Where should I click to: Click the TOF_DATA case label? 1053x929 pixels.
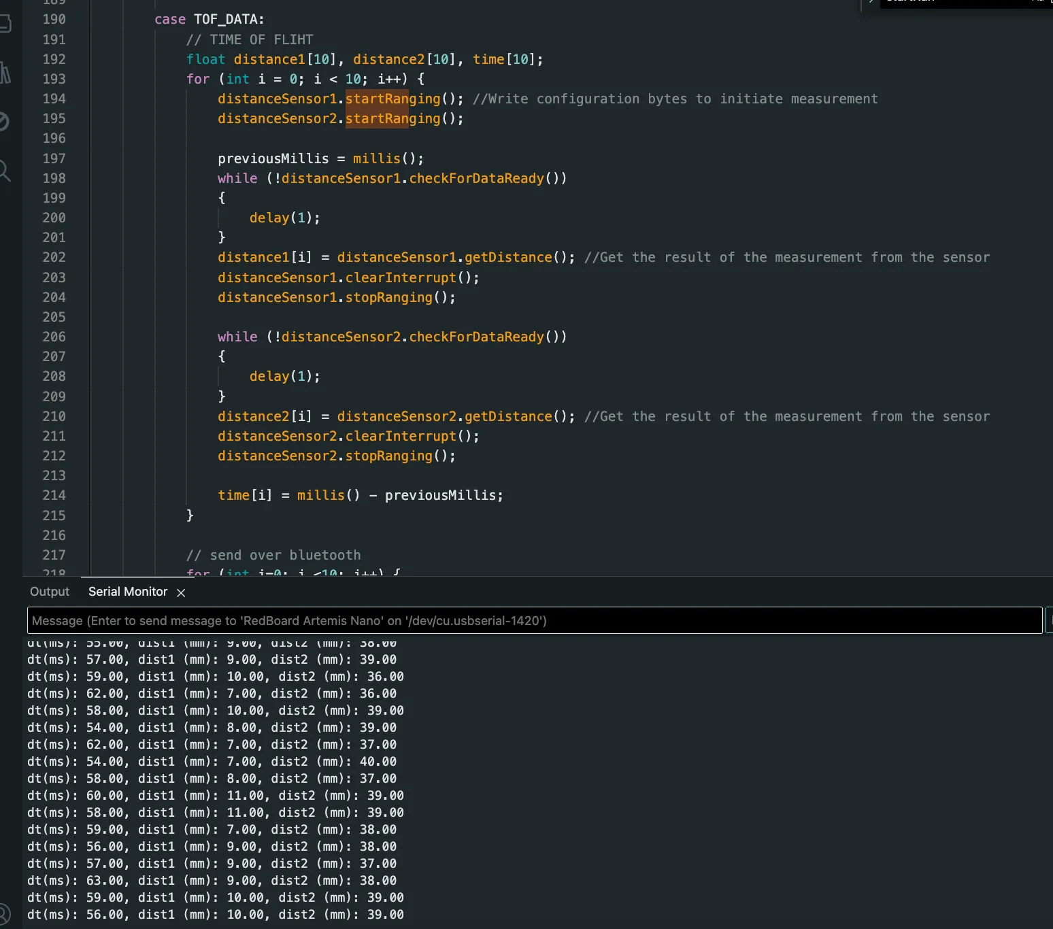click(x=229, y=19)
